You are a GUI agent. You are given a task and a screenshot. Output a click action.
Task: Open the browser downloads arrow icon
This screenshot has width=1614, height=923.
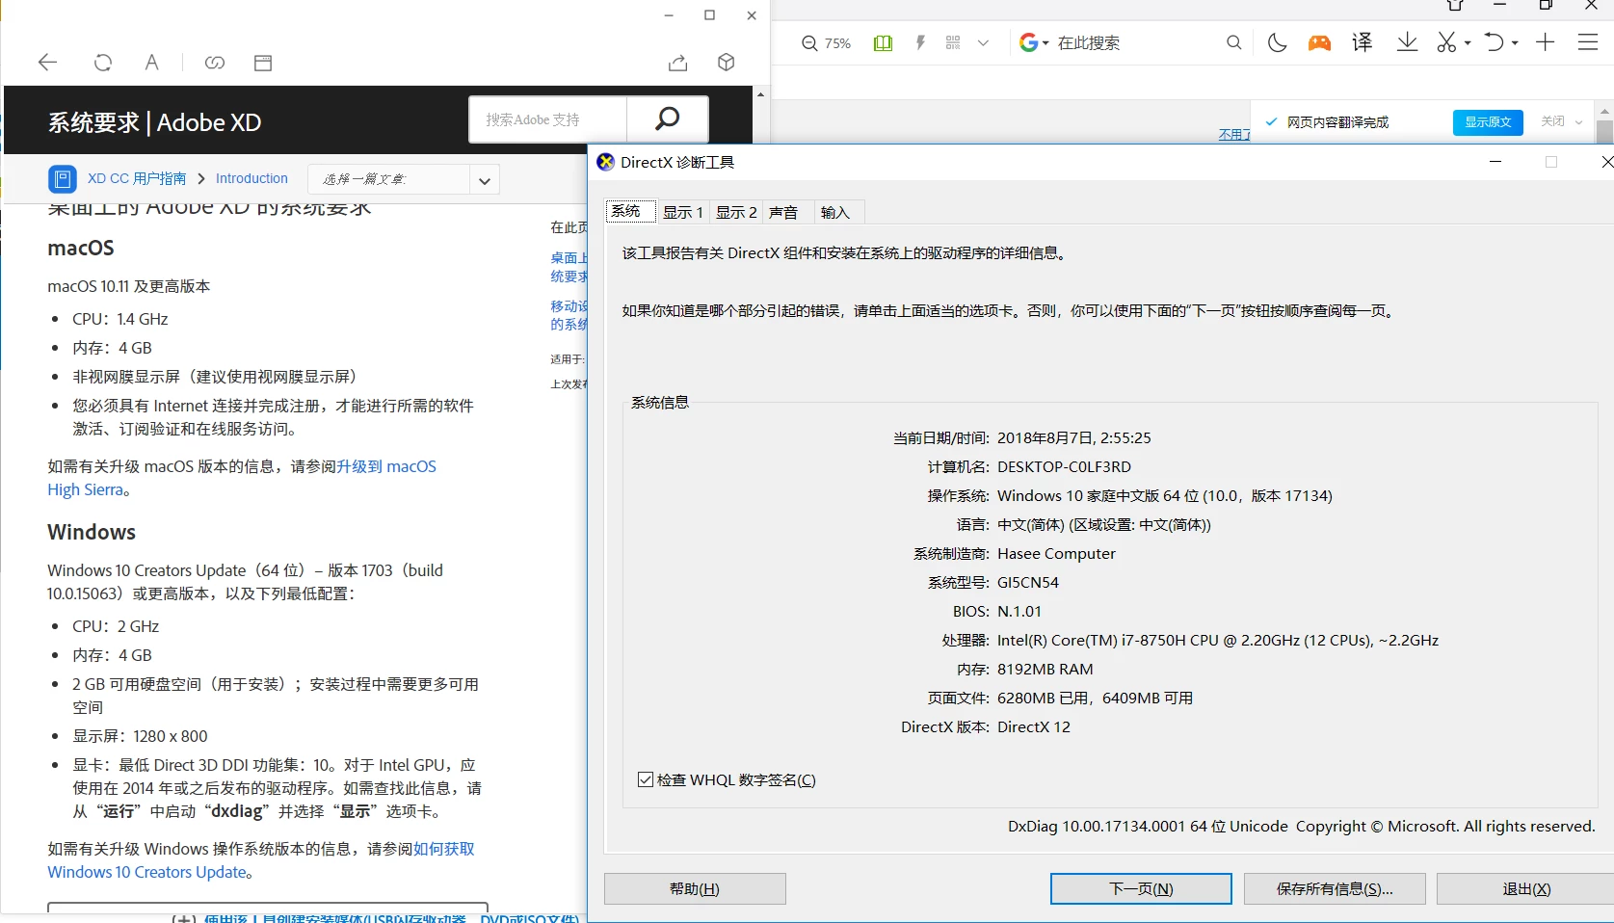tap(1407, 42)
